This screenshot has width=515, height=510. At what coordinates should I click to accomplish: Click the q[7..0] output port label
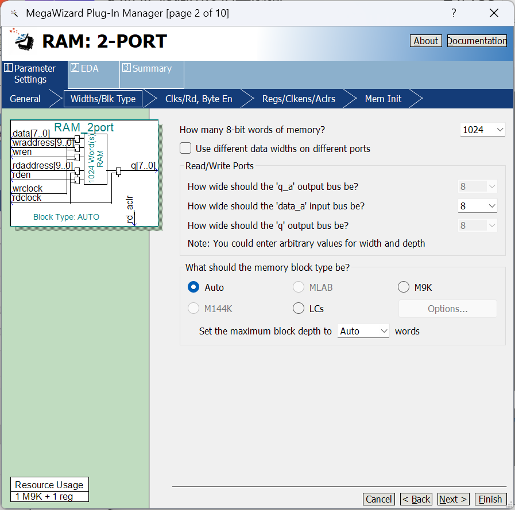tap(143, 165)
